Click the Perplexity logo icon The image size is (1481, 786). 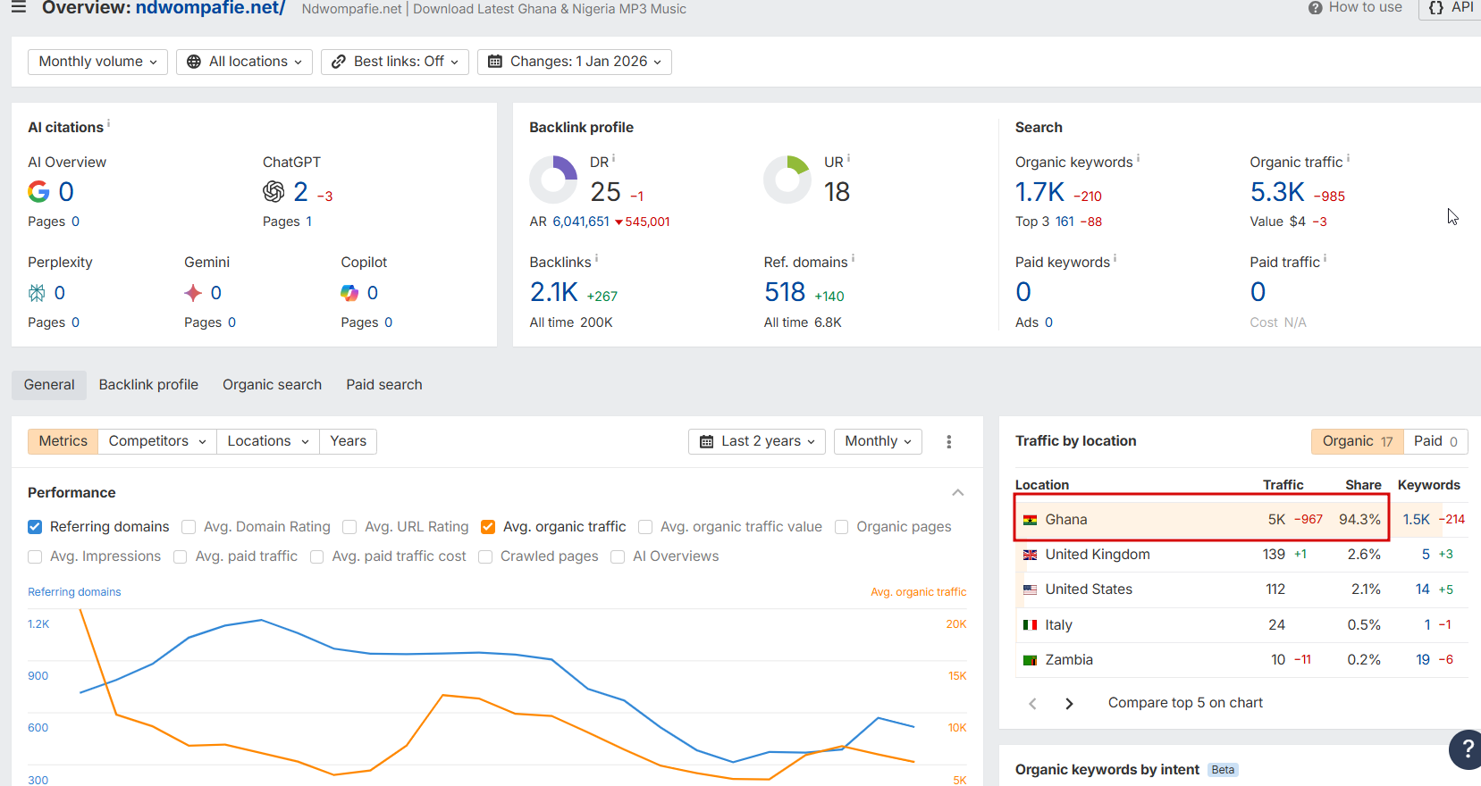[37, 293]
